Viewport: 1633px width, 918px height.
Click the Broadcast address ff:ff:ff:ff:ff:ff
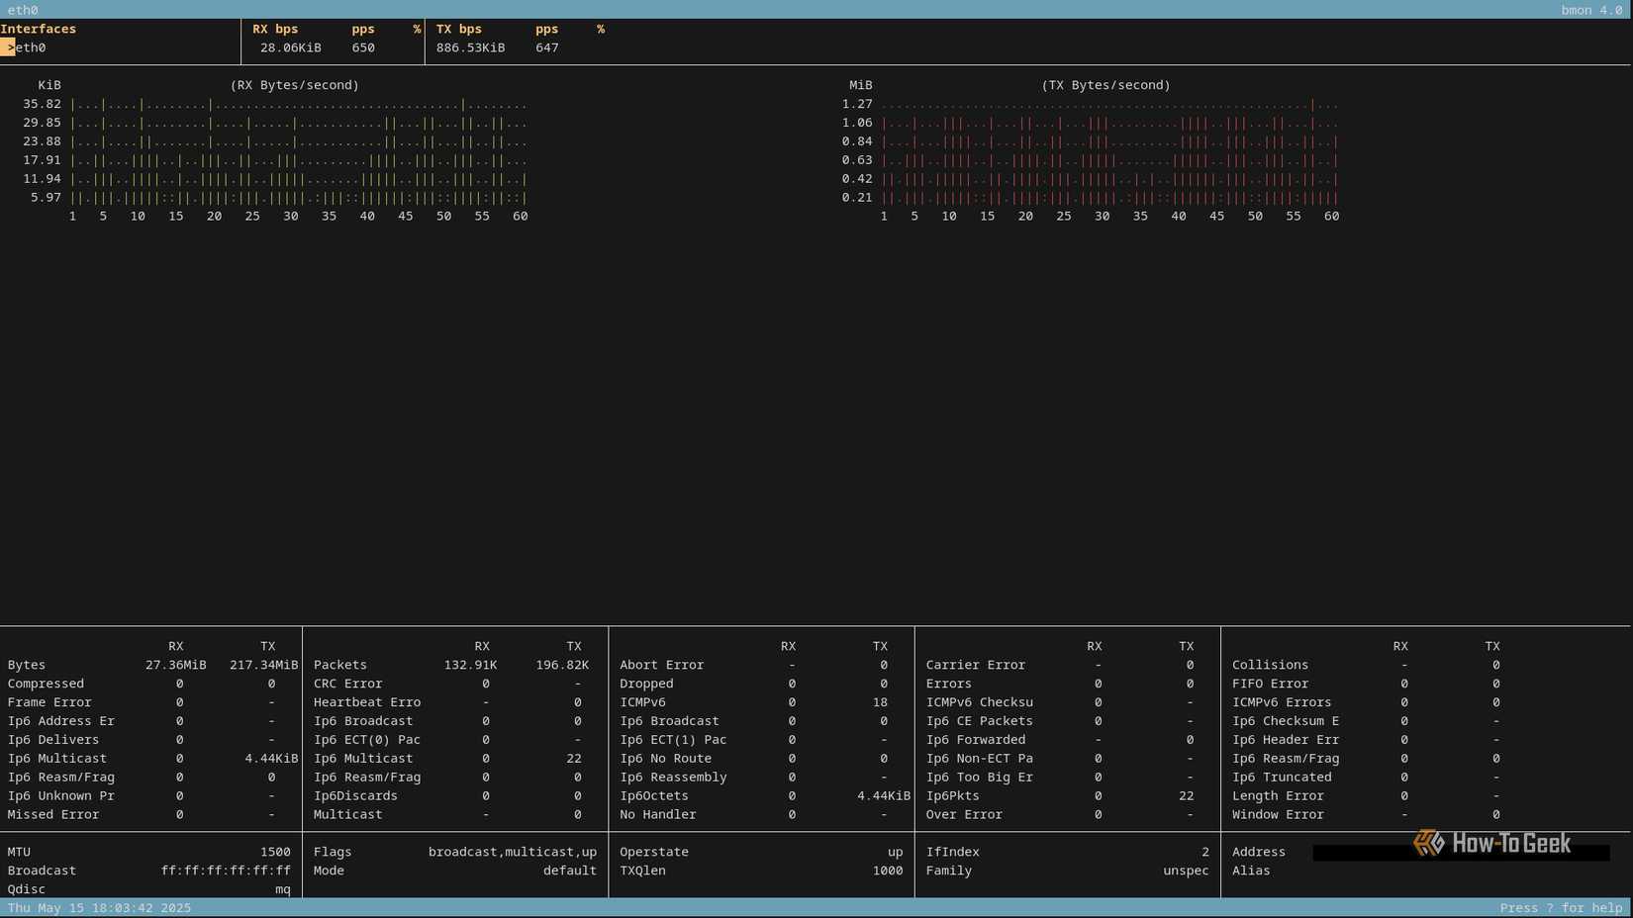(x=226, y=871)
